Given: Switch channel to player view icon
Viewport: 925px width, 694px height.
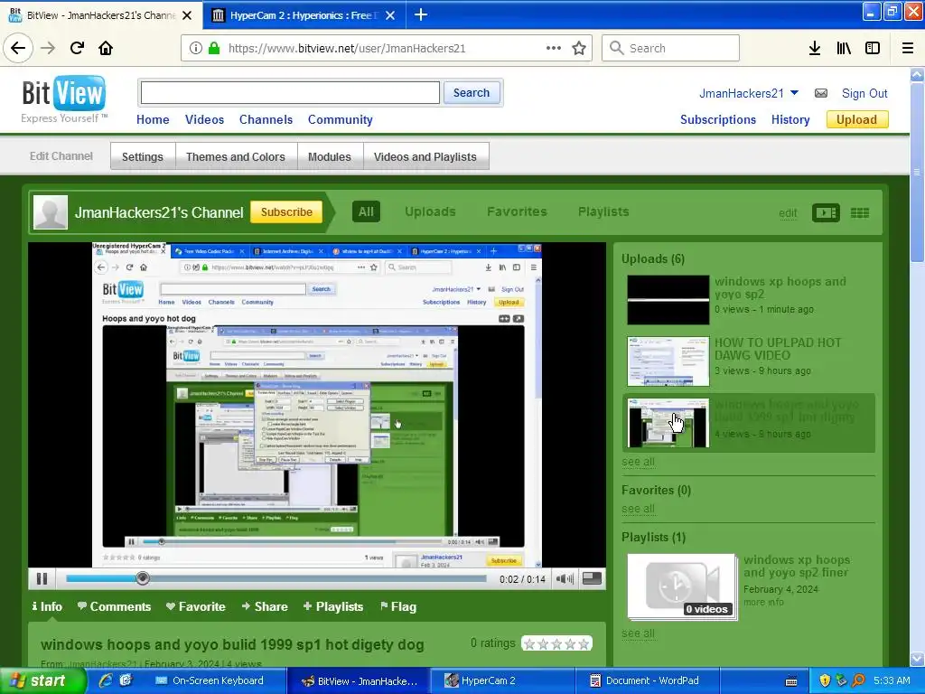Looking at the screenshot, I should pos(826,213).
